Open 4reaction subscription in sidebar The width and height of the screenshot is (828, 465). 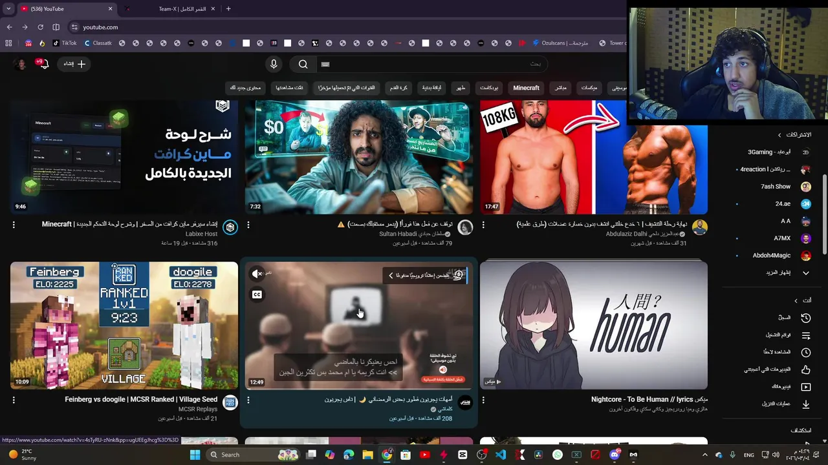tap(775, 169)
